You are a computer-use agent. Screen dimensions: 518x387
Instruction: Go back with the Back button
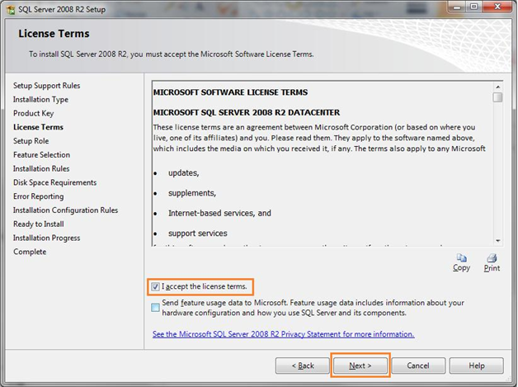pos(302,366)
